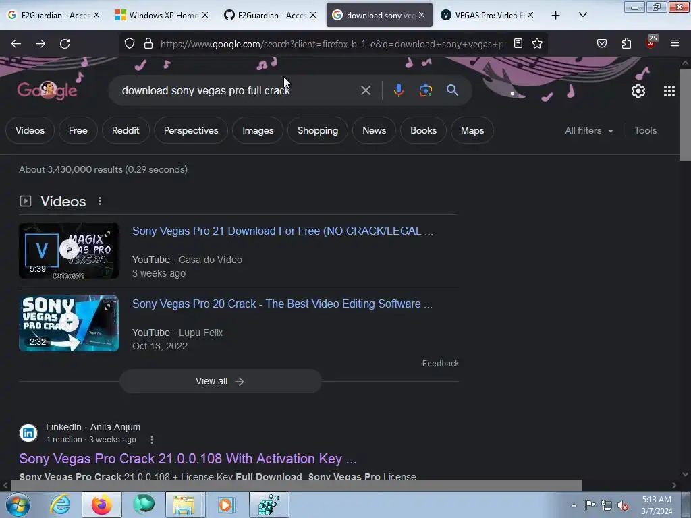
Task: Start voice search with microphone
Action: point(398,91)
